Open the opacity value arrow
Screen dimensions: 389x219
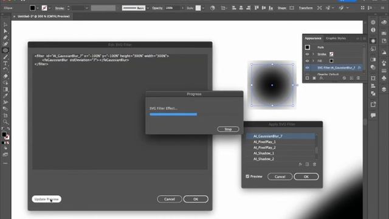183,8
